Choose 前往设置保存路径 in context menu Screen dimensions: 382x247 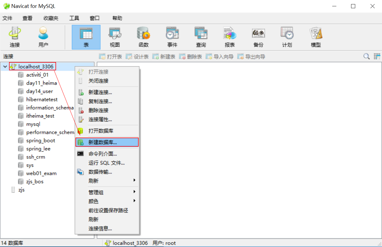(107, 210)
